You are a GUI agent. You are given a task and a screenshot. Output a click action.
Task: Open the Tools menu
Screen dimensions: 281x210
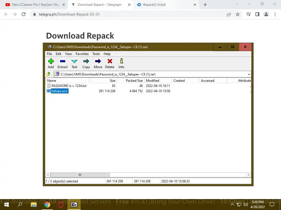[96, 54]
